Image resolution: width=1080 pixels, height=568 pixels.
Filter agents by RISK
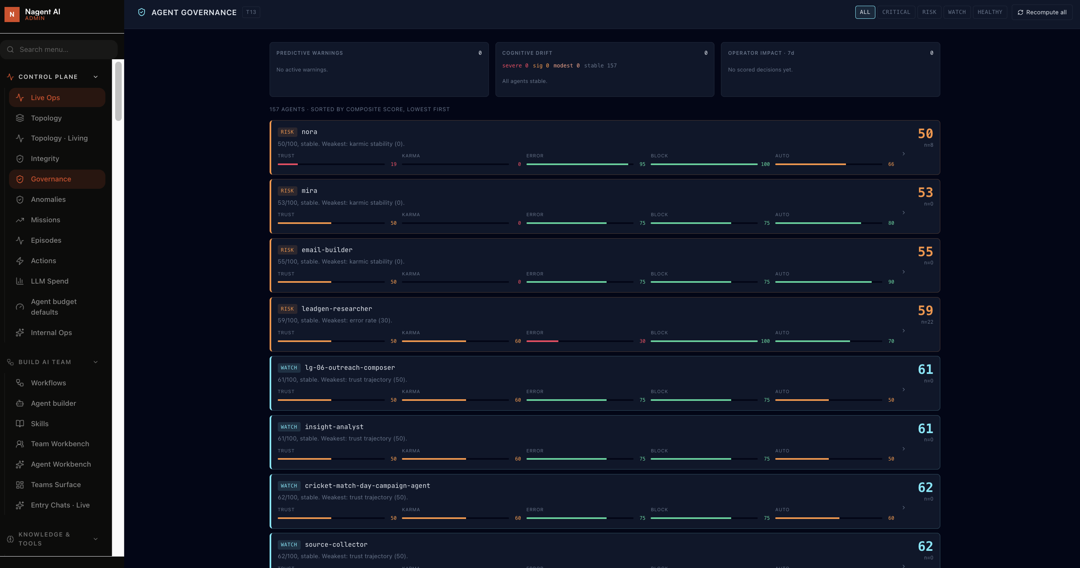point(929,12)
